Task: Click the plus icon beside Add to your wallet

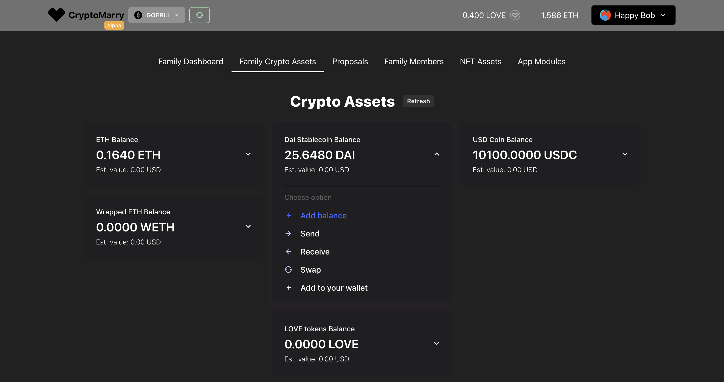Action: pos(289,288)
